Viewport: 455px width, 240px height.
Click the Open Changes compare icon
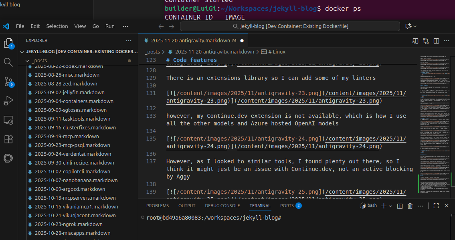(425, 41)
